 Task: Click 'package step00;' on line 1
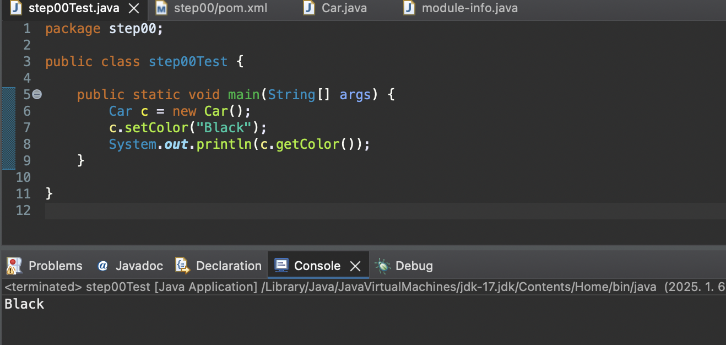pyautogui.click(x=105, y=29)
